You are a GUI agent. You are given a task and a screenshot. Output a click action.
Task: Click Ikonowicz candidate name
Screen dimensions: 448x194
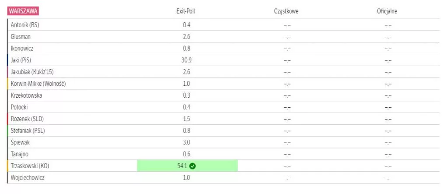22,48
